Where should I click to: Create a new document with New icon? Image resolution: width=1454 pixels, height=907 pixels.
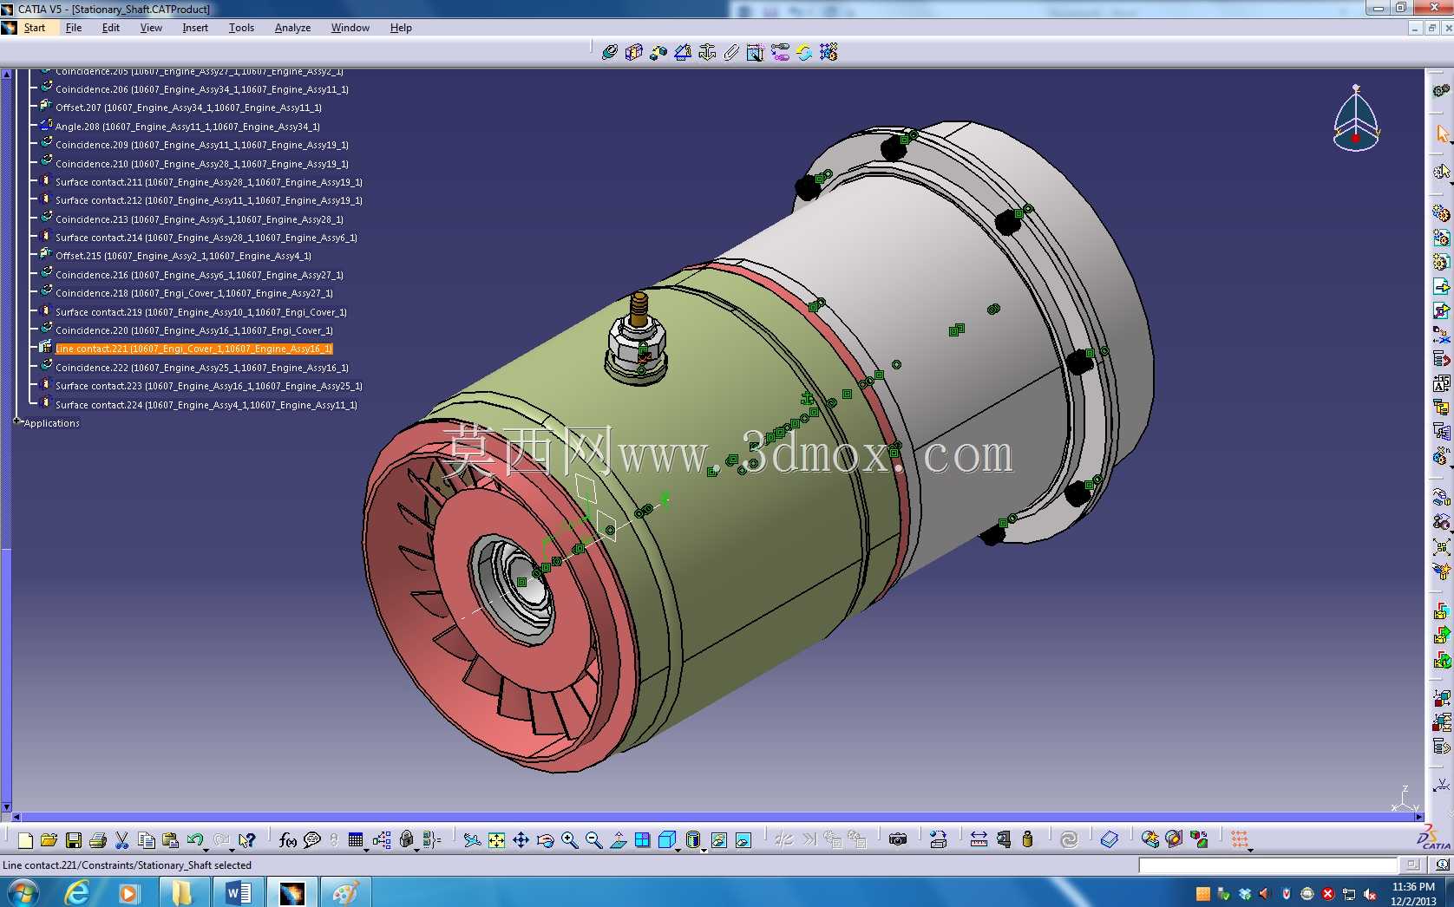click(25, 839)
